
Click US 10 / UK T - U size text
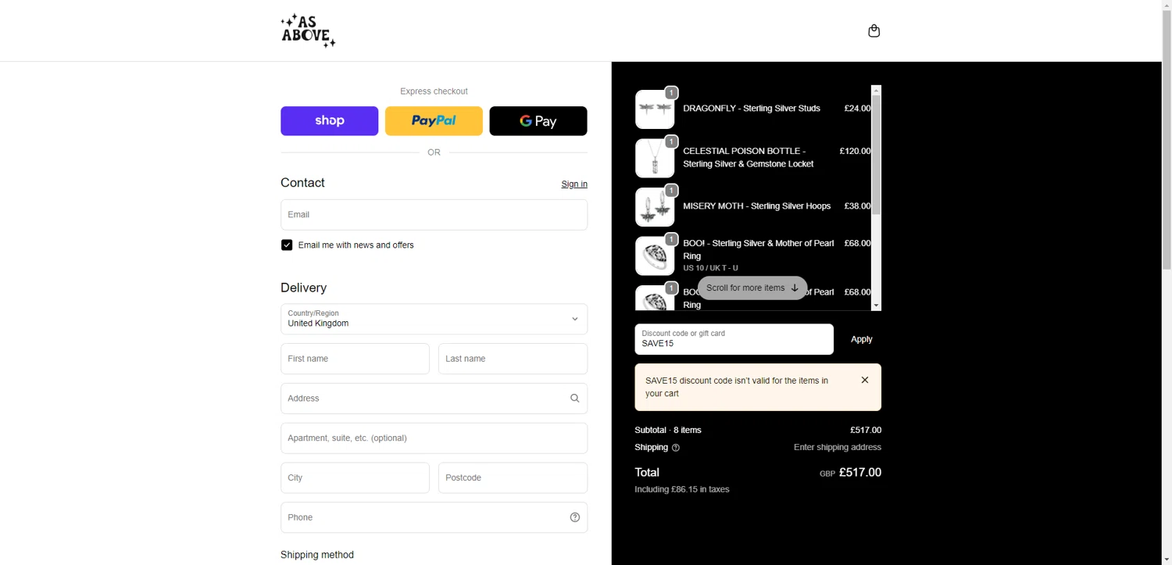coord(710,268)
